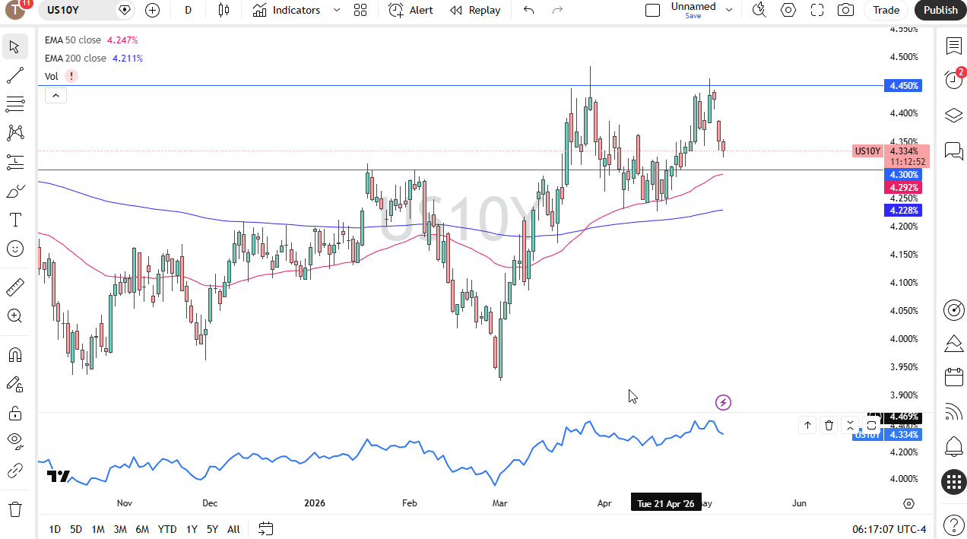Open the chats panel icon
Screen dimensions: 967x539
(953, 151)
